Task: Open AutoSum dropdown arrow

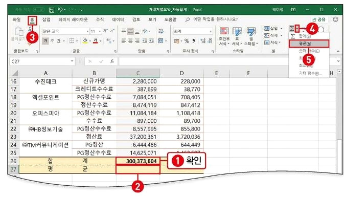Action: (x=297, y=29)
